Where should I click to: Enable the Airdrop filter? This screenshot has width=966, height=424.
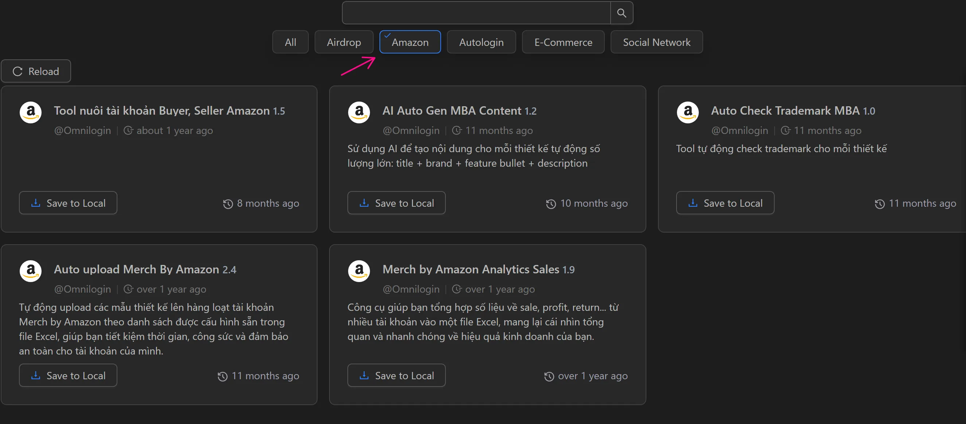[x=343, y=41]
